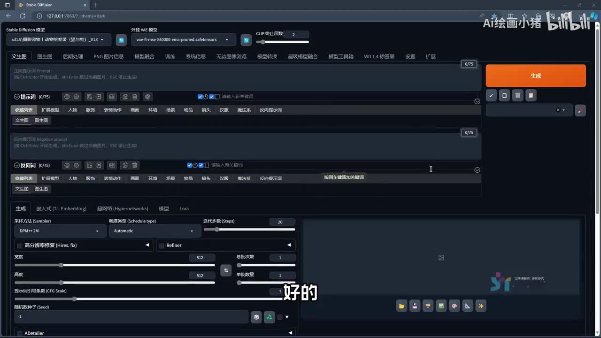
Task: Click the sparkle upscale icon below preview
Action: pyautogui.click(x=480, y=306)
